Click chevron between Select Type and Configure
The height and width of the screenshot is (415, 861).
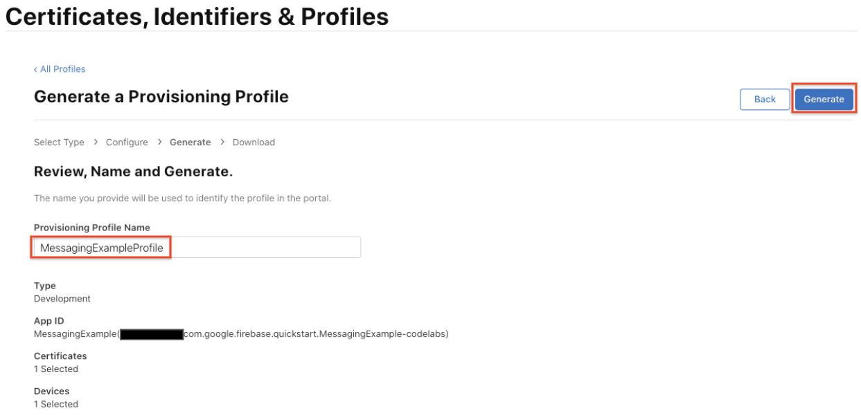coord(96,142)
